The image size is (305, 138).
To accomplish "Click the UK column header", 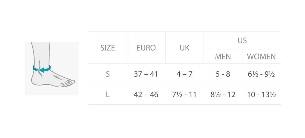I will pos(185,48).
